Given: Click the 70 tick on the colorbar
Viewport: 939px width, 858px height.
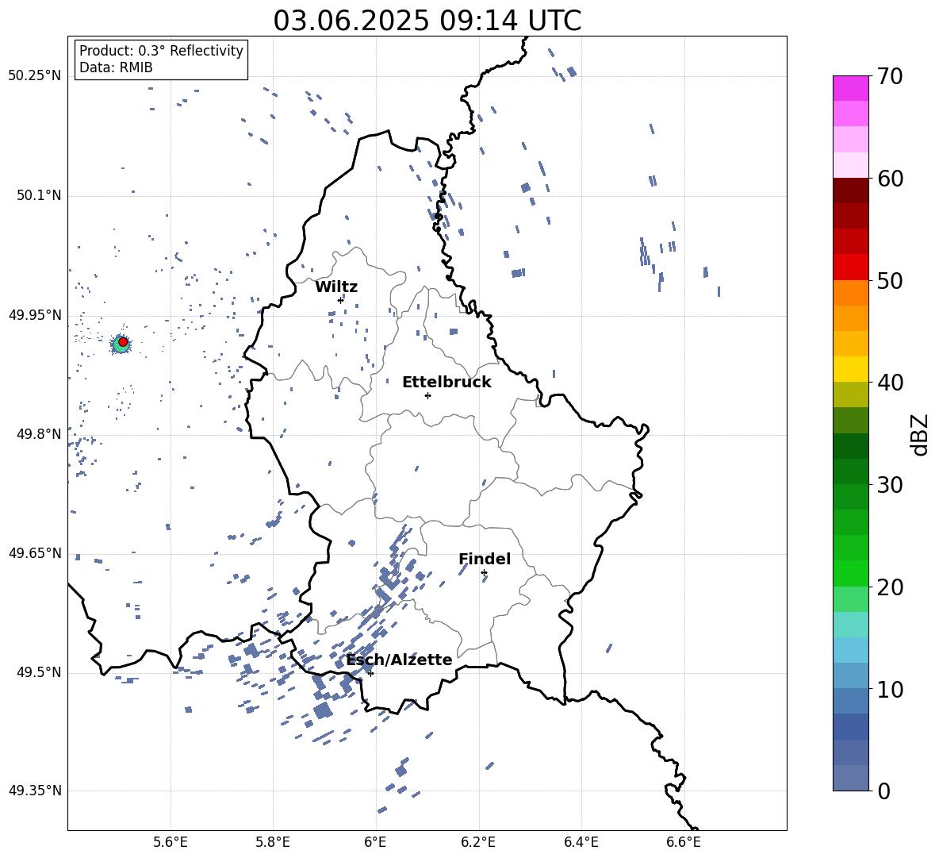Looking at the screenshot, I should click(890, 77).
